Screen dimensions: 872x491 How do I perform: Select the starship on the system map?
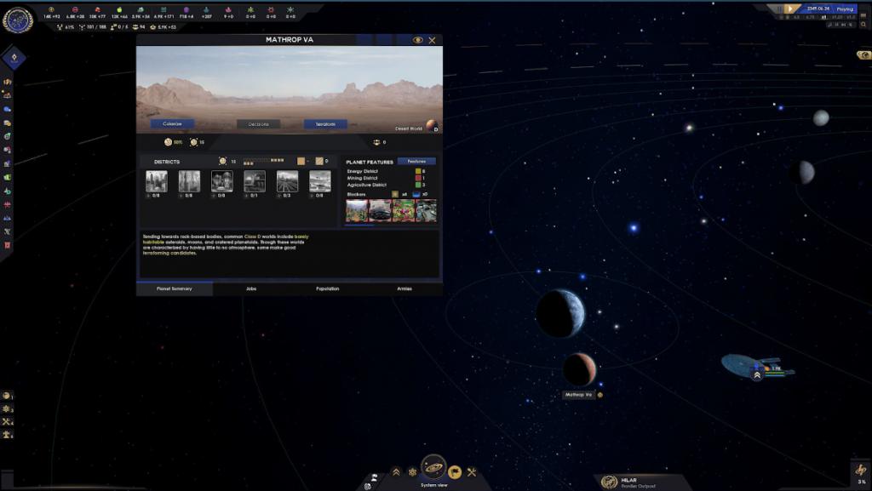coord(757,366)
